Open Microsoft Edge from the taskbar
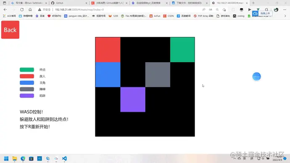Screen dimensions: 290x163 tap(23, 158)
